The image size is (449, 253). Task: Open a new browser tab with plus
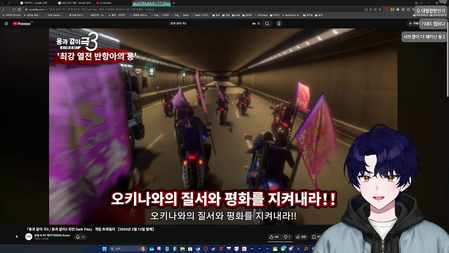(x=174, y=3)
